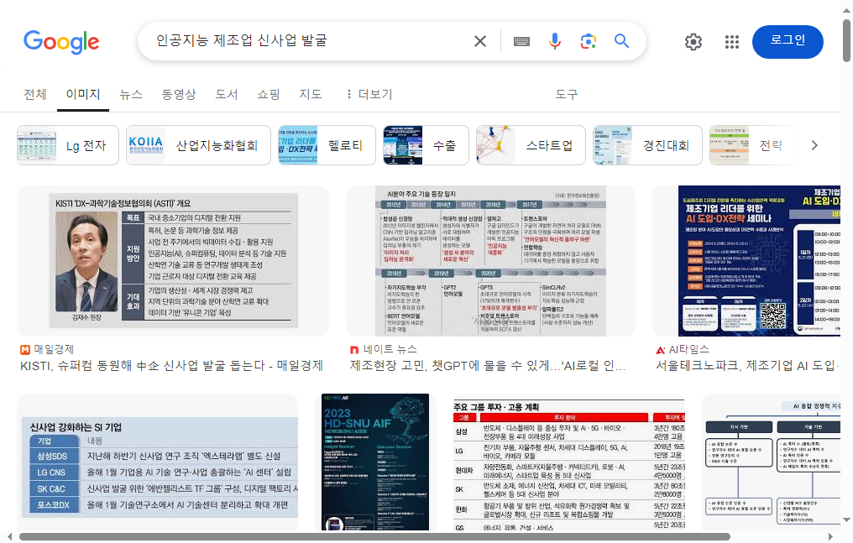The height and width of the screenshot is (543, 853).
Task: Click the AI타임스 source name
Action: click(x=688, y=349)
